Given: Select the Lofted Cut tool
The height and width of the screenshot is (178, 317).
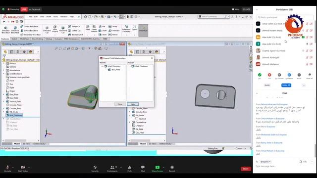Looking at the screenshot, I should pyautogui.click(x=74, y=31).
